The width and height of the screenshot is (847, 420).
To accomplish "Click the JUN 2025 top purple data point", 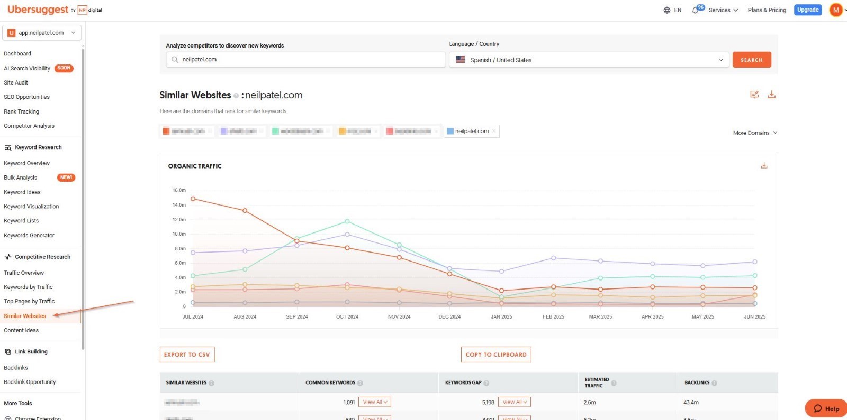I will (755, 262).
